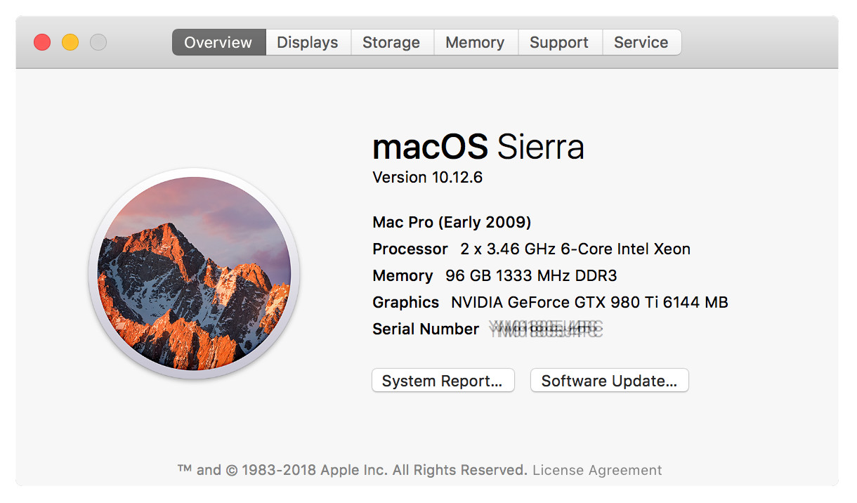Click the macOS Sierra title text

point(478,147)
